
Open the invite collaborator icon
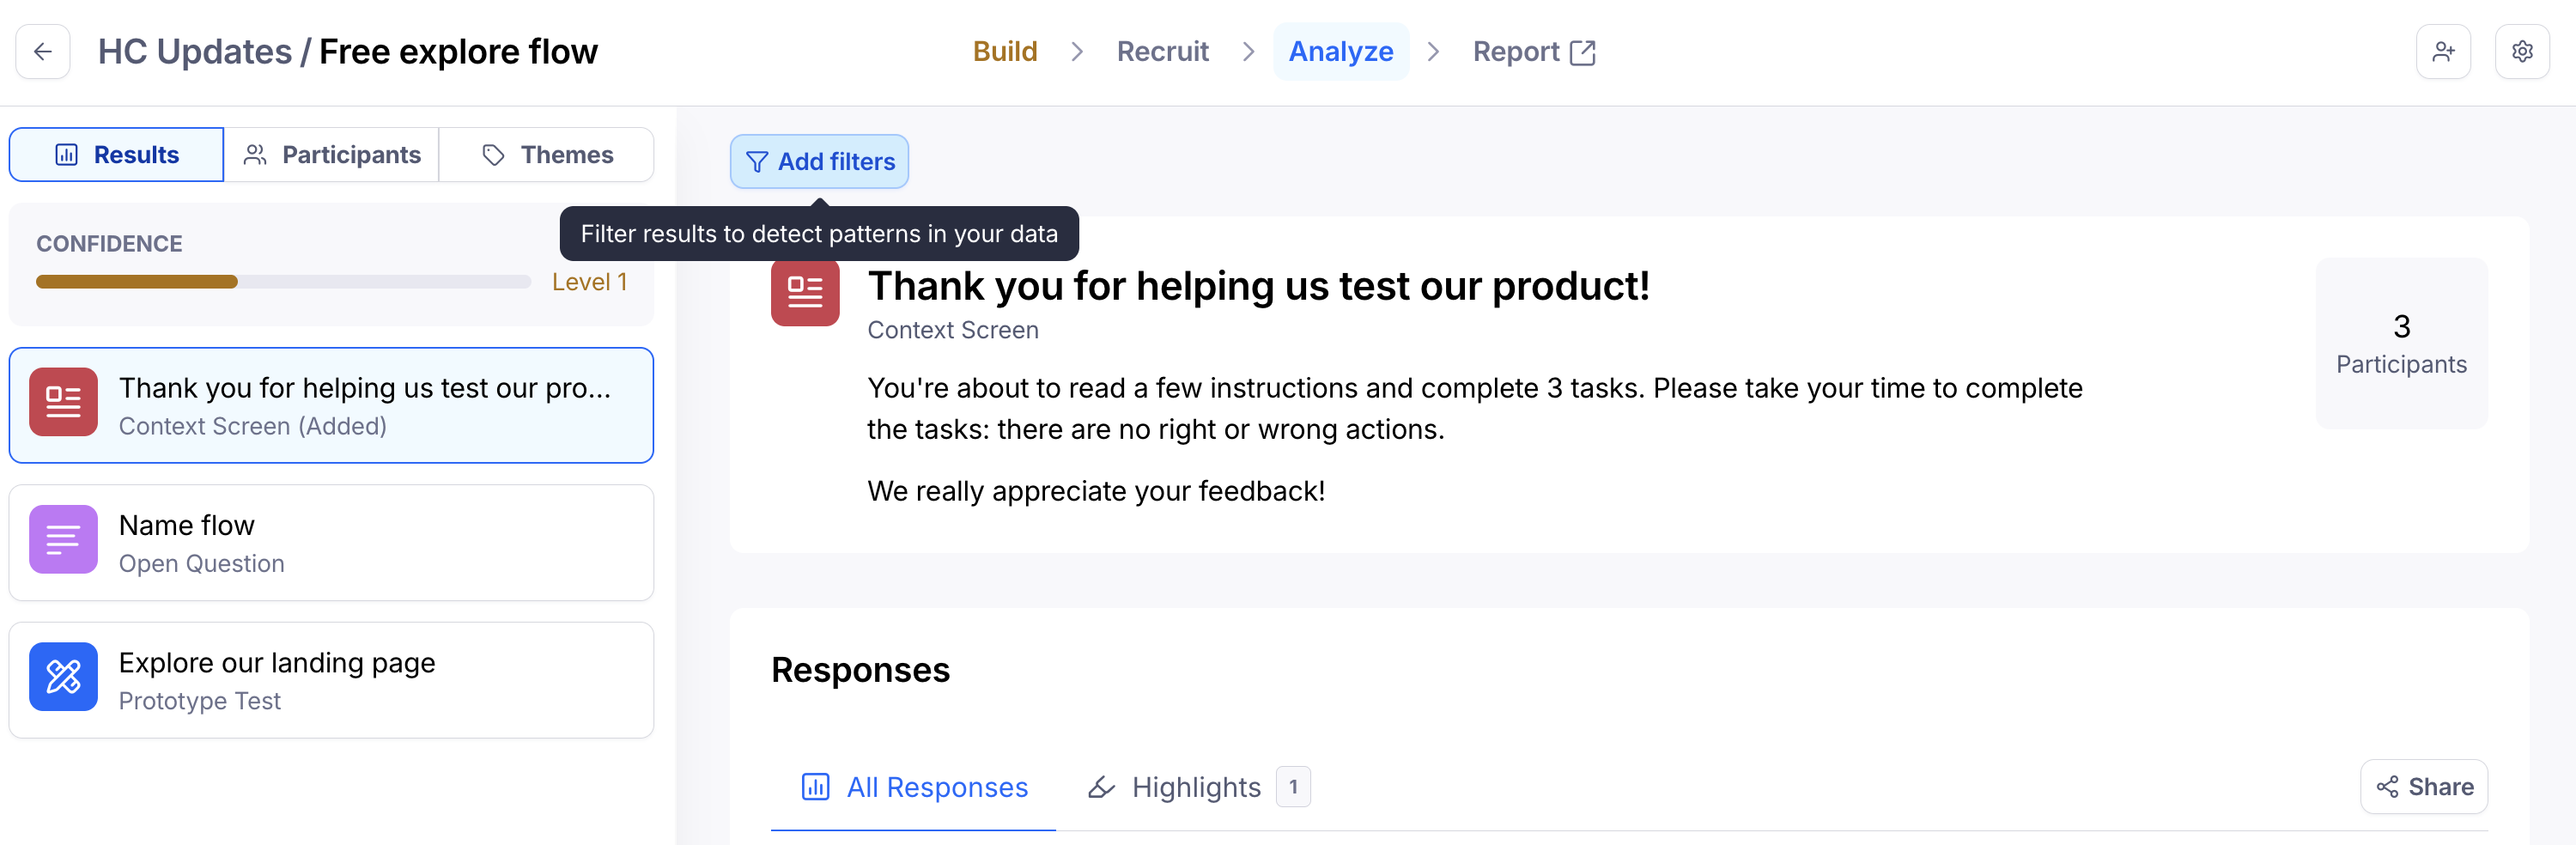[x=2443, y=51]
